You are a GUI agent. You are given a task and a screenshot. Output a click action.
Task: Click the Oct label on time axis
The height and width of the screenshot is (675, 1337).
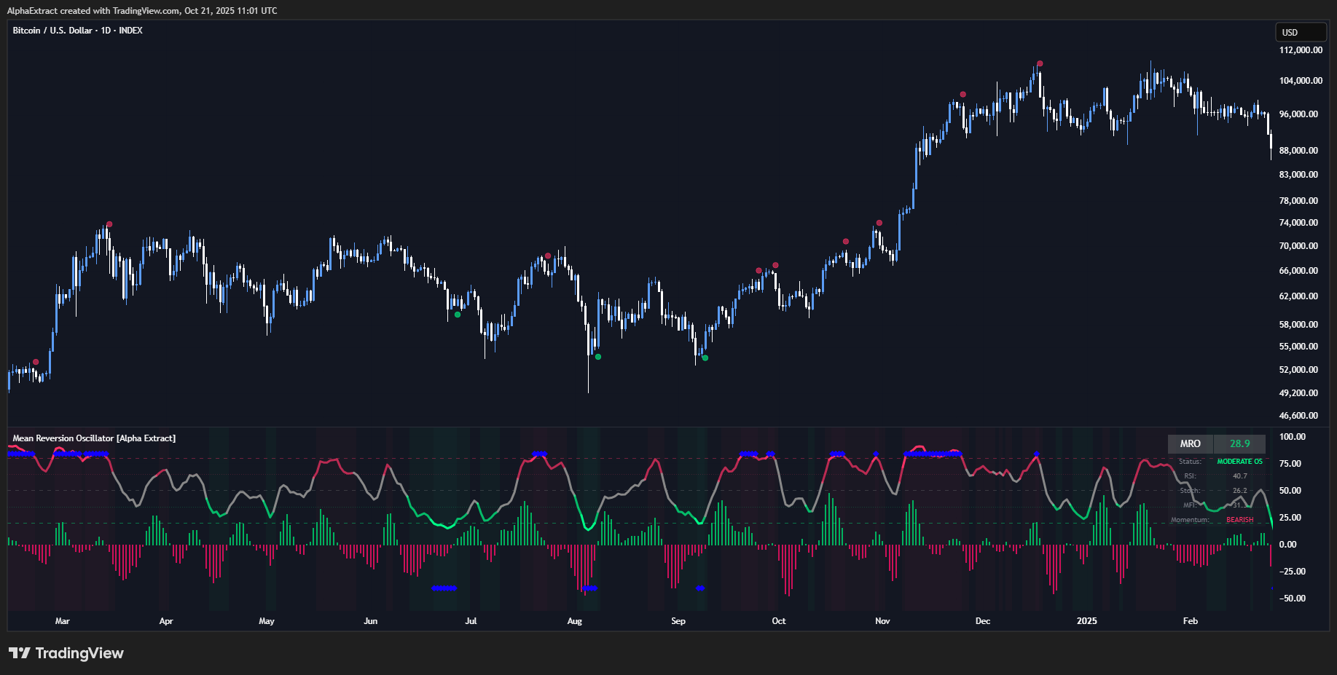(x=779, y=621)
